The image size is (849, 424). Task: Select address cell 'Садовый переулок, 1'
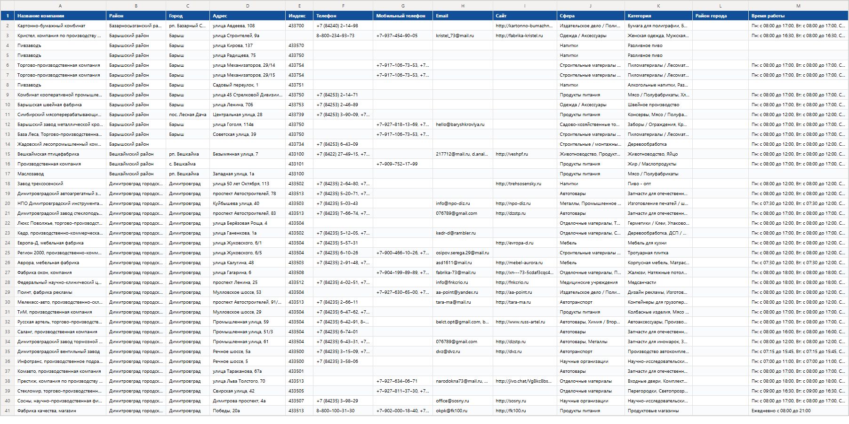pos(248,85)
